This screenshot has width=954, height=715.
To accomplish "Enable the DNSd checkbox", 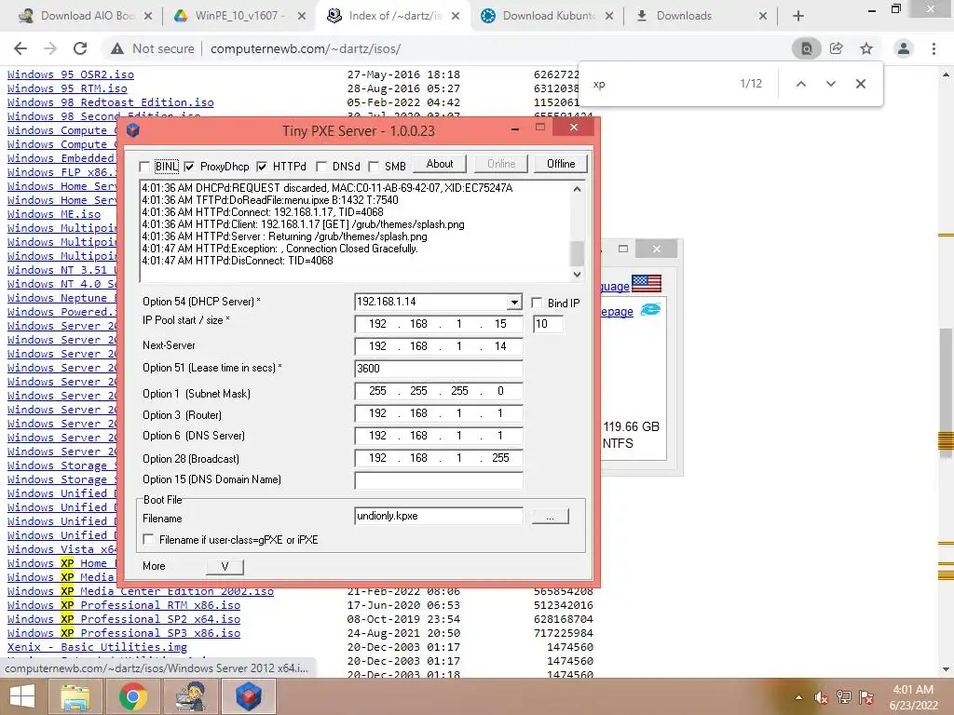I will coord(321,167).
